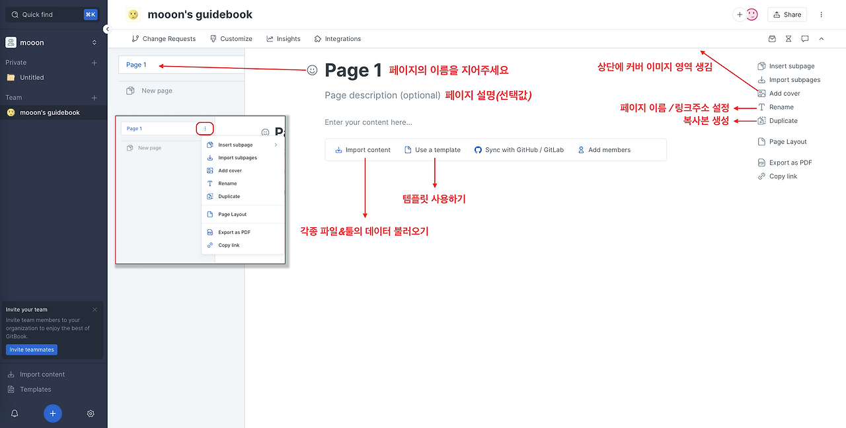Open the Insights tab

click(x=284, y=39)
